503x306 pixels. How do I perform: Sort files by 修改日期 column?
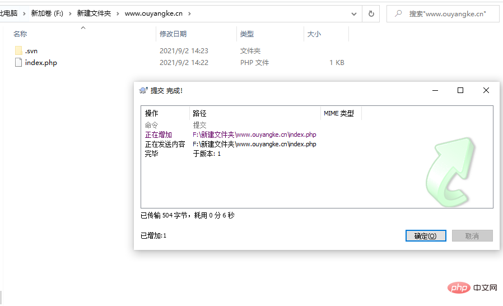pos(173,34)
